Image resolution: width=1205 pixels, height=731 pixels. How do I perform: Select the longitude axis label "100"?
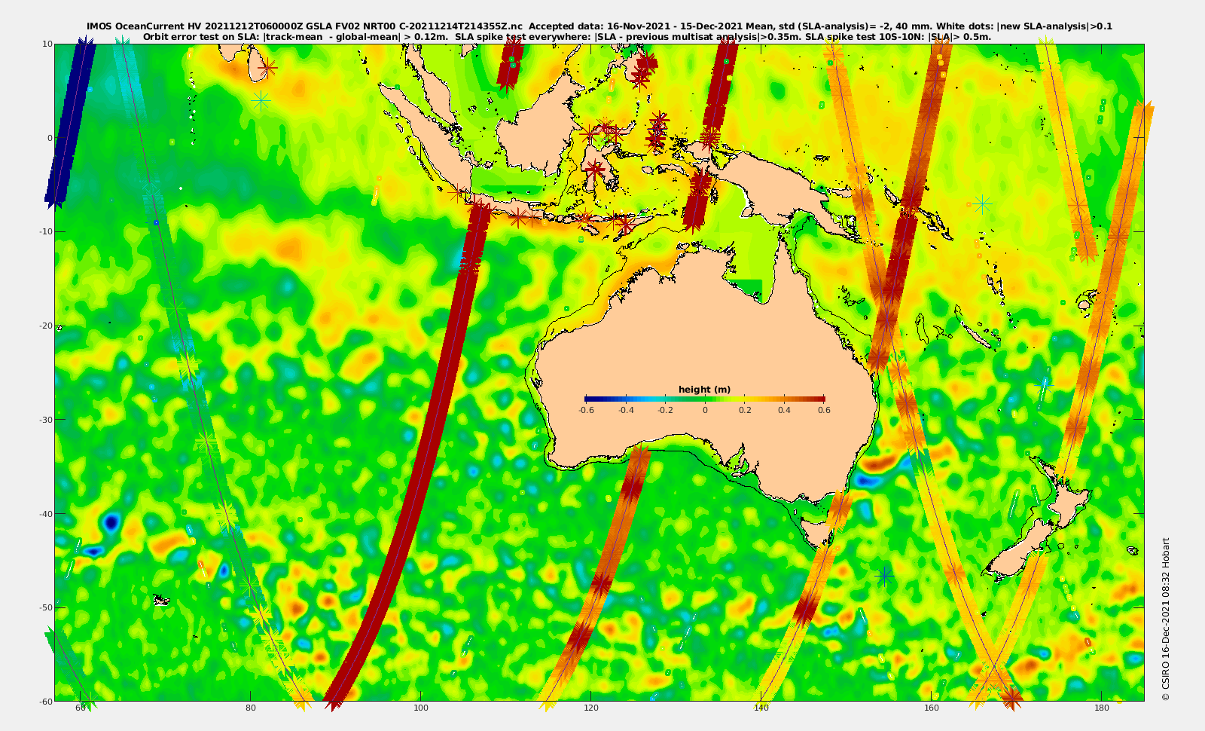click(421, 708)
